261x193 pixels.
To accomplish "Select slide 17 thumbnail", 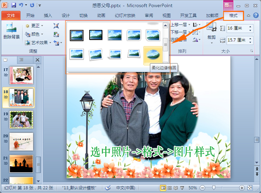I will point(21,75).
